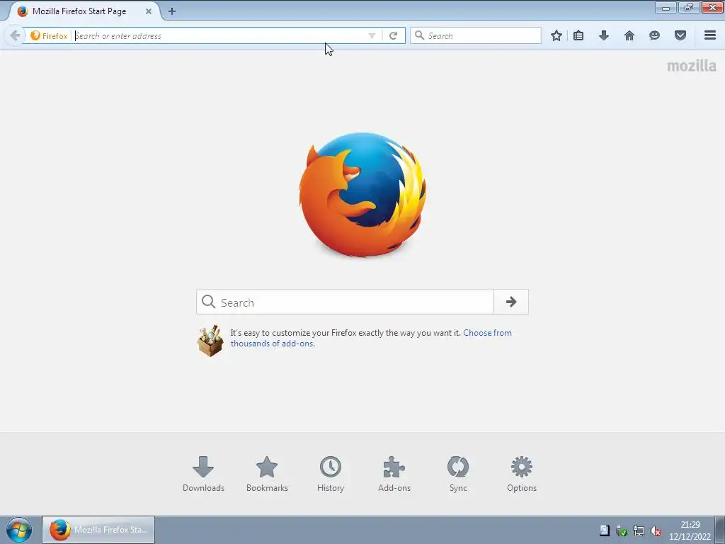Open Add-ons from the bottom launcher
725x544 pixels.
pos(394,474)
